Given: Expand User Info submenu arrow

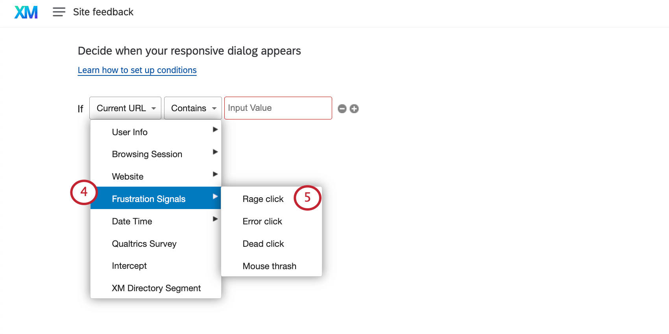Looking at the screenshot, I should coord(215,130).
